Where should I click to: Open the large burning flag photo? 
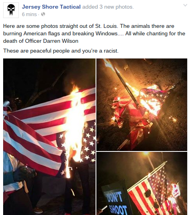[x=49, y=137]
